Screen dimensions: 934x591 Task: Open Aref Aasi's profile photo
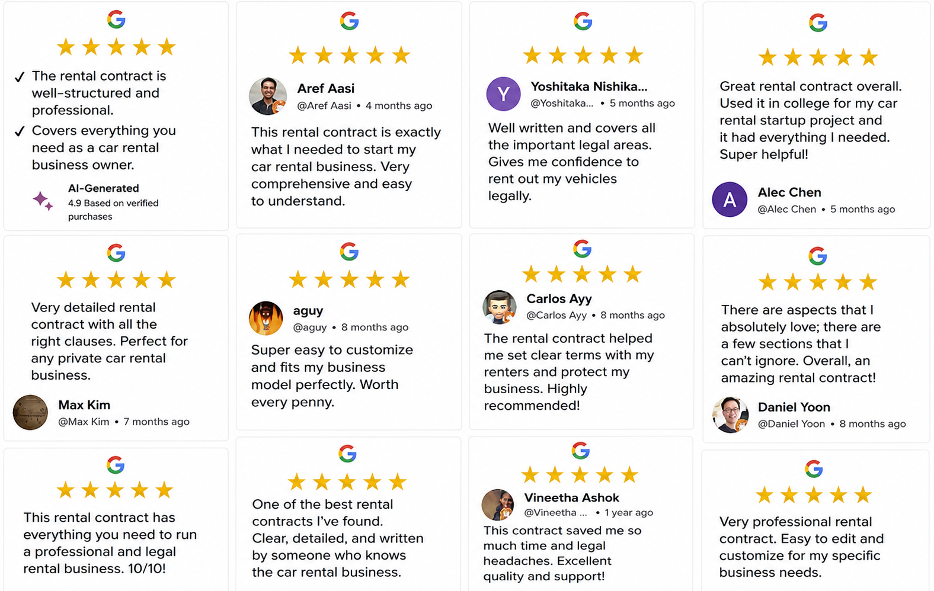coord(268,96)
